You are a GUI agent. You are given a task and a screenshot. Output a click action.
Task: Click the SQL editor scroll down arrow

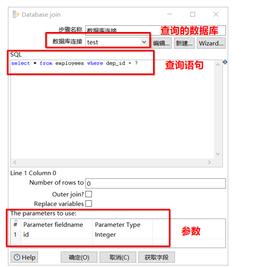click(218, 154)
